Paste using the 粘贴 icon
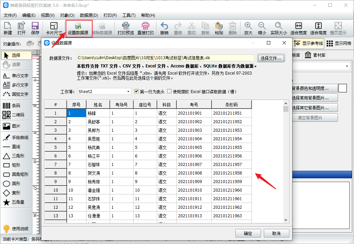This screenshot has width=354, height=244. pos(219,28)
